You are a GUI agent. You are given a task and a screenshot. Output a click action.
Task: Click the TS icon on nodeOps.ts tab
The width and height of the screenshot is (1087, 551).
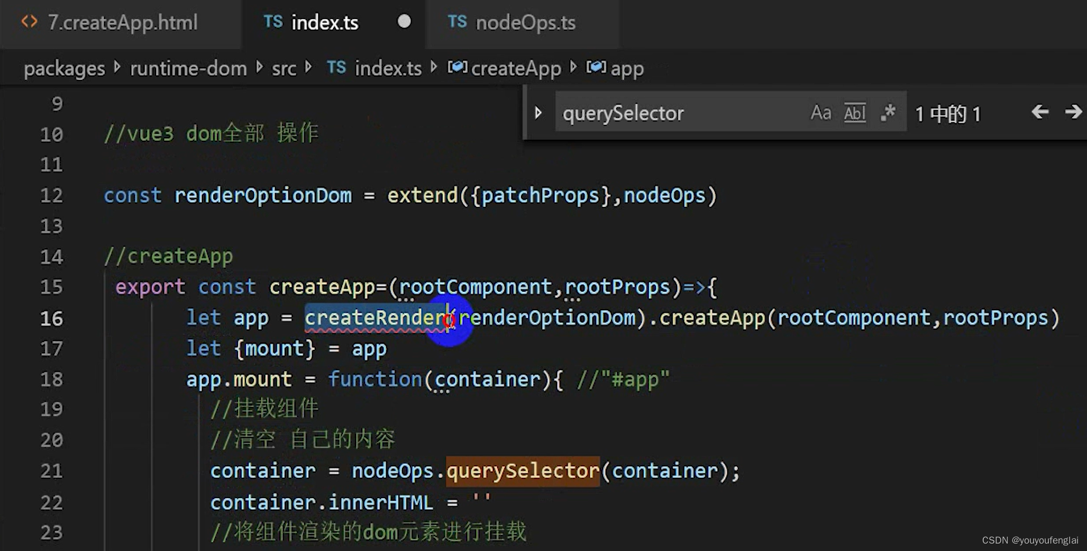(x=457, y=22)
